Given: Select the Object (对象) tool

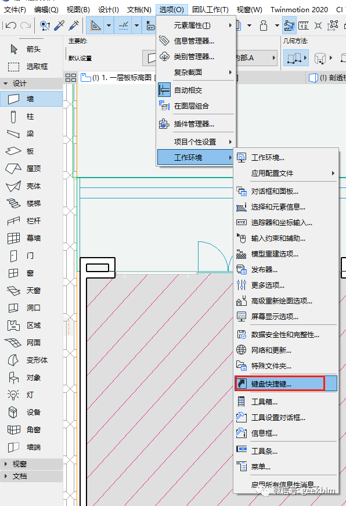Looking at the screenshot, I should coord(31,378).
